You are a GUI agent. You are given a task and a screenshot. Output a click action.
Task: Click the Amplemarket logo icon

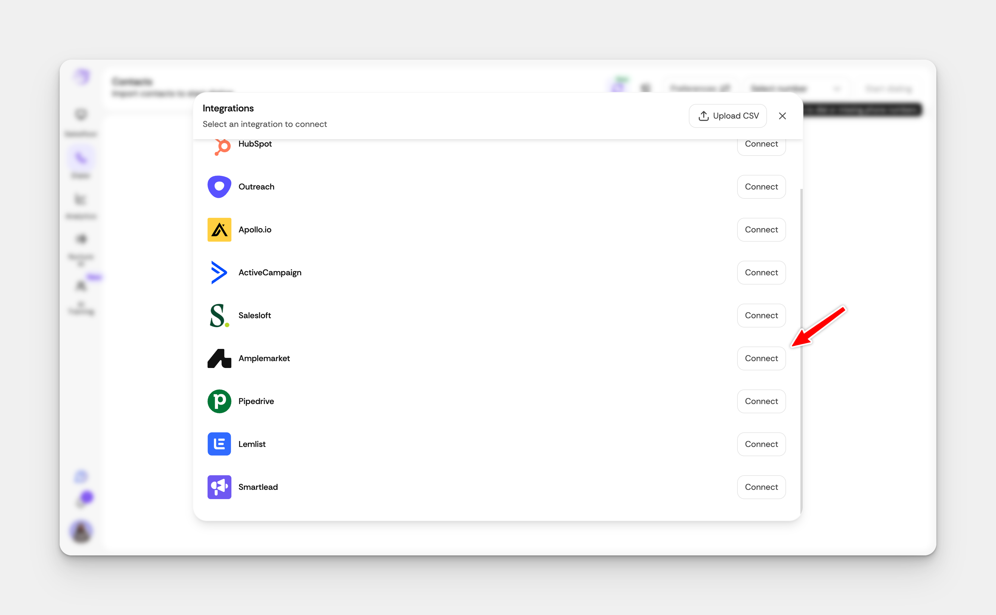(x=219, y=358)
